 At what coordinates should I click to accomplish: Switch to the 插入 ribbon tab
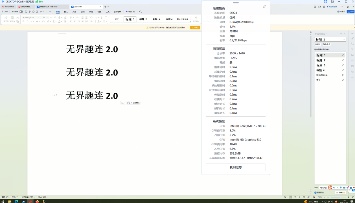(66, 12)
